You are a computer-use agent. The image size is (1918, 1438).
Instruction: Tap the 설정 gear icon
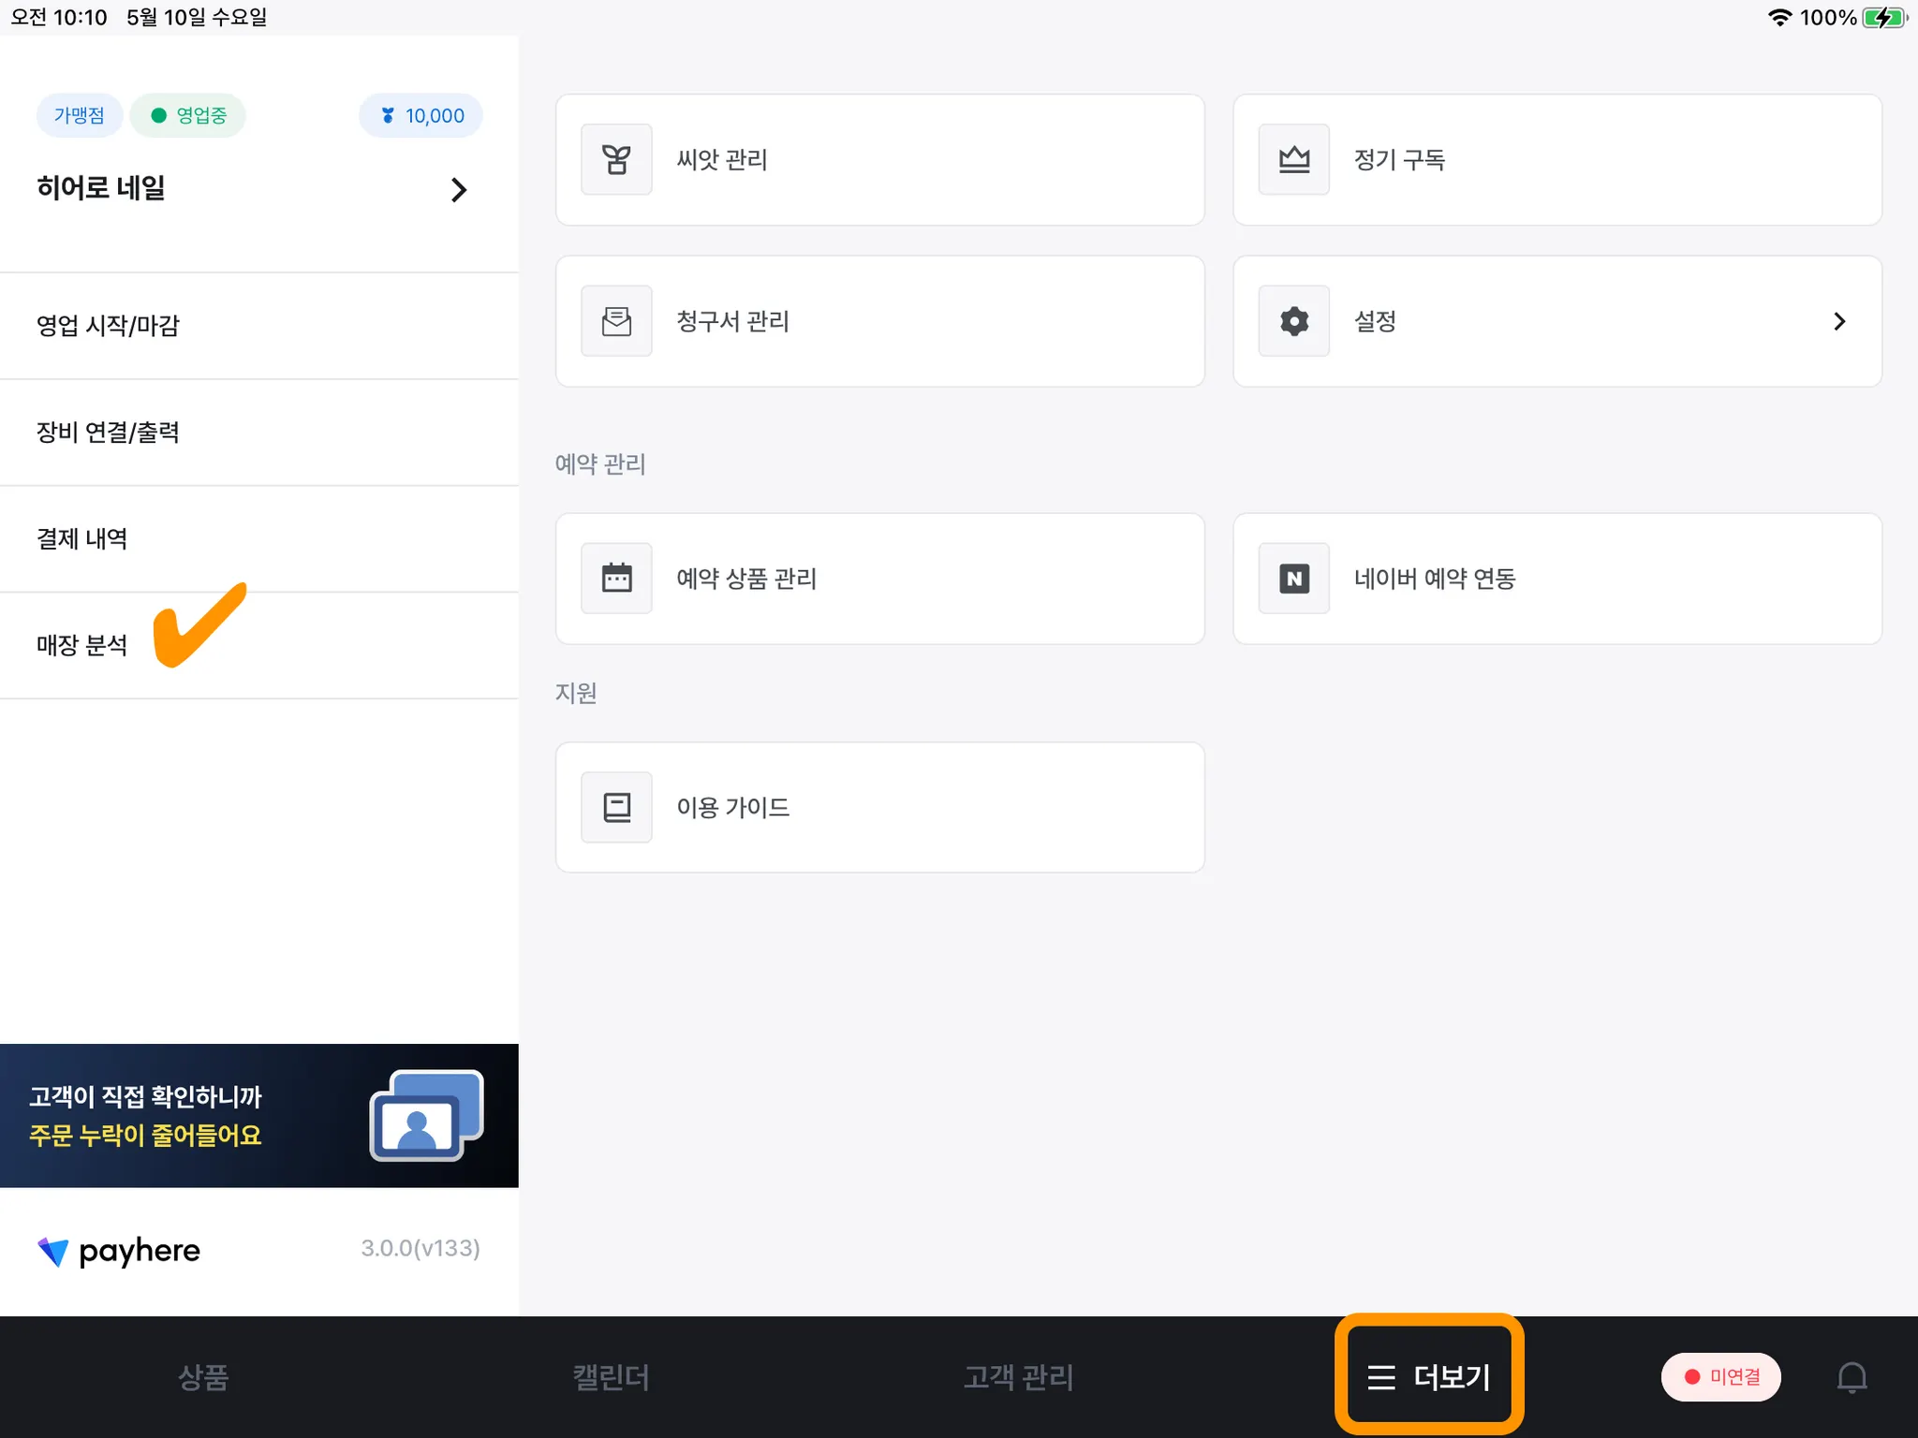click(x=1293, y=321)
